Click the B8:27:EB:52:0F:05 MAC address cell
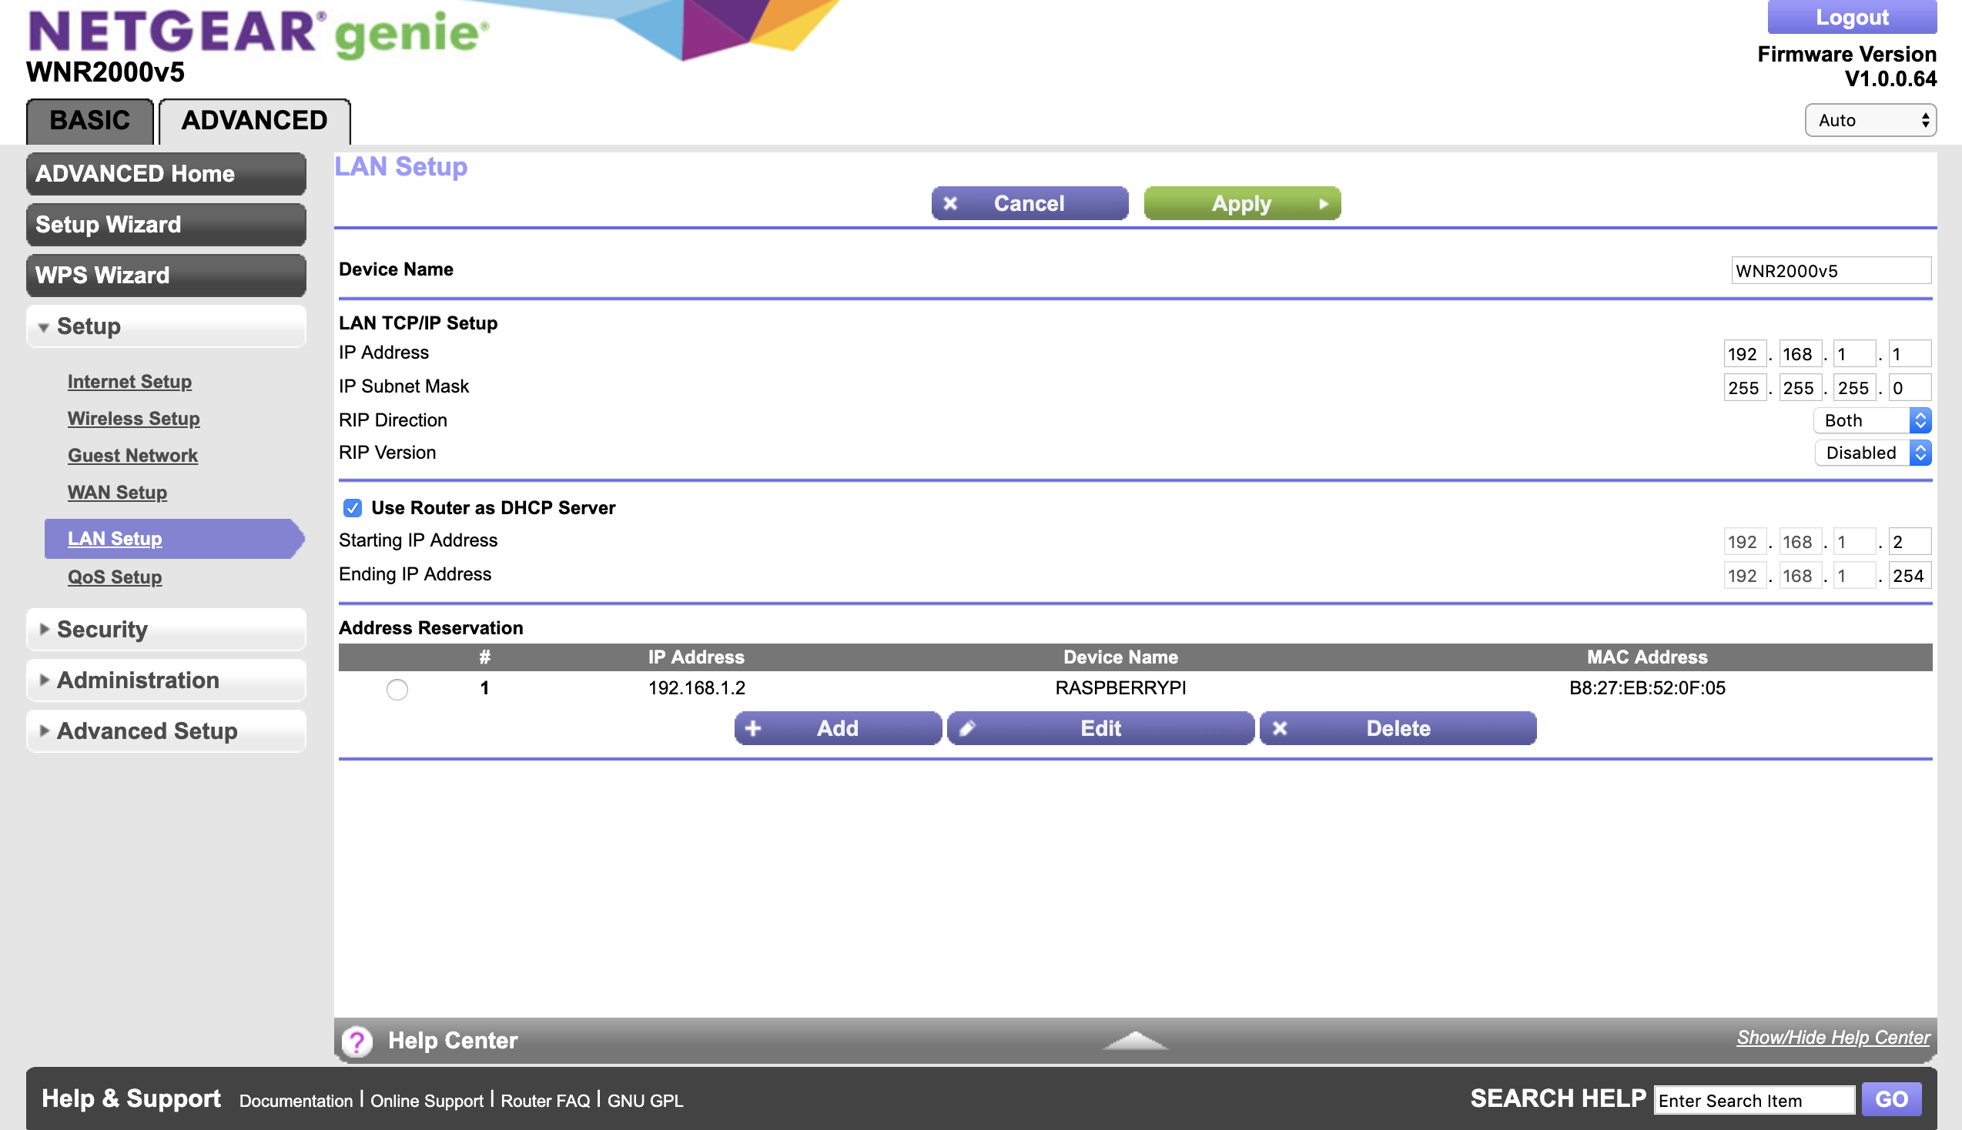The image size is (1962, 1130). pos(1647,687)
